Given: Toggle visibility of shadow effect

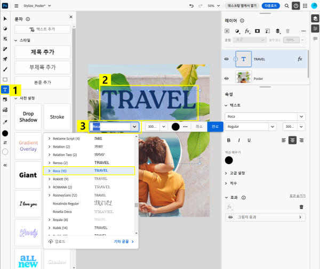Looking at the screenshot, I should coord(230,217).
